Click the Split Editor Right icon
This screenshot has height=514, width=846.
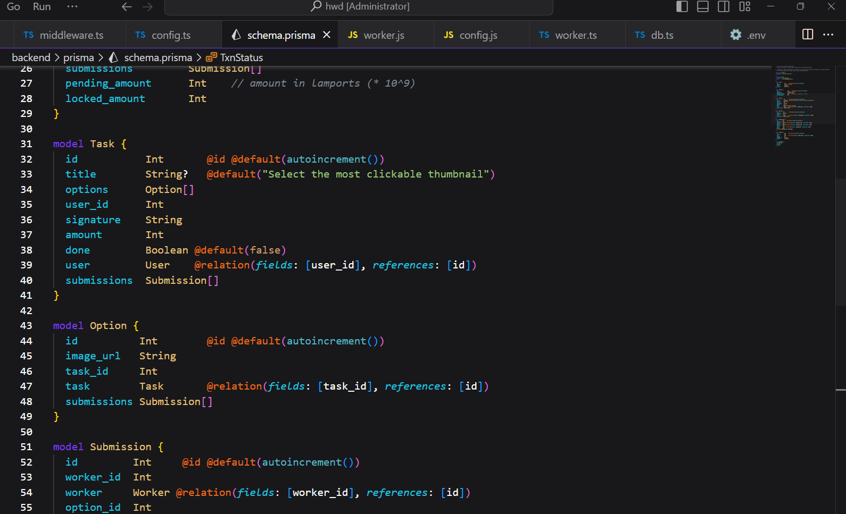click(808, 35)
